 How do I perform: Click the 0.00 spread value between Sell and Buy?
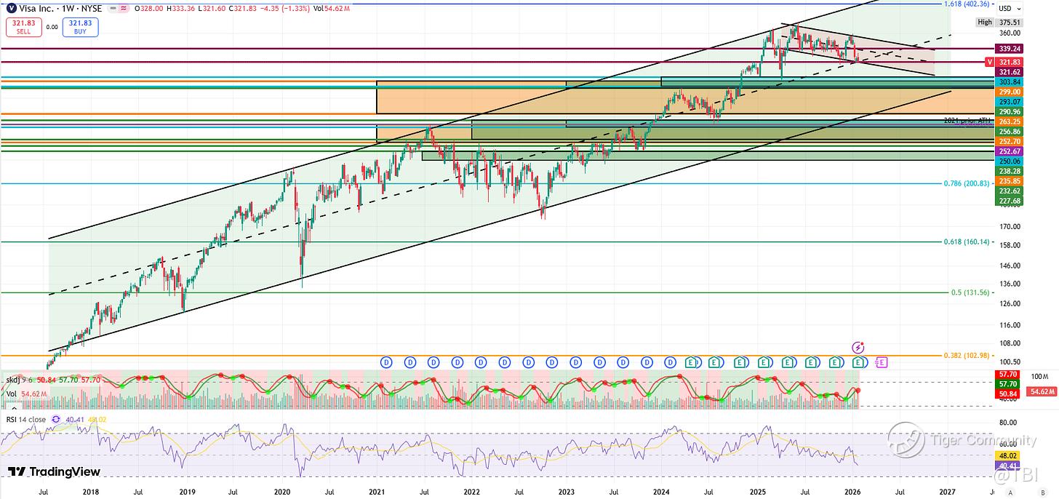[52, 28]
